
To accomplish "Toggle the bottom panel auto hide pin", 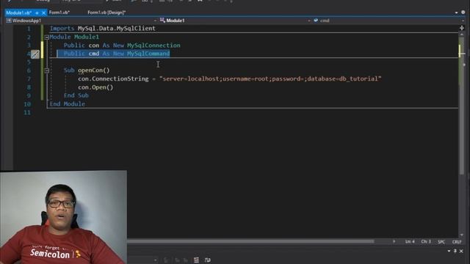I will pyautogui.click(x=455, y=251).
